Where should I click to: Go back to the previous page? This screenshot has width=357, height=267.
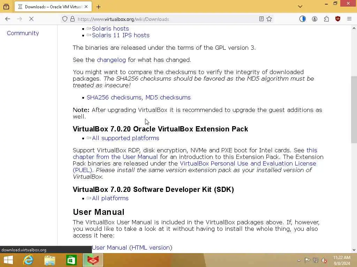pos(8,19)
